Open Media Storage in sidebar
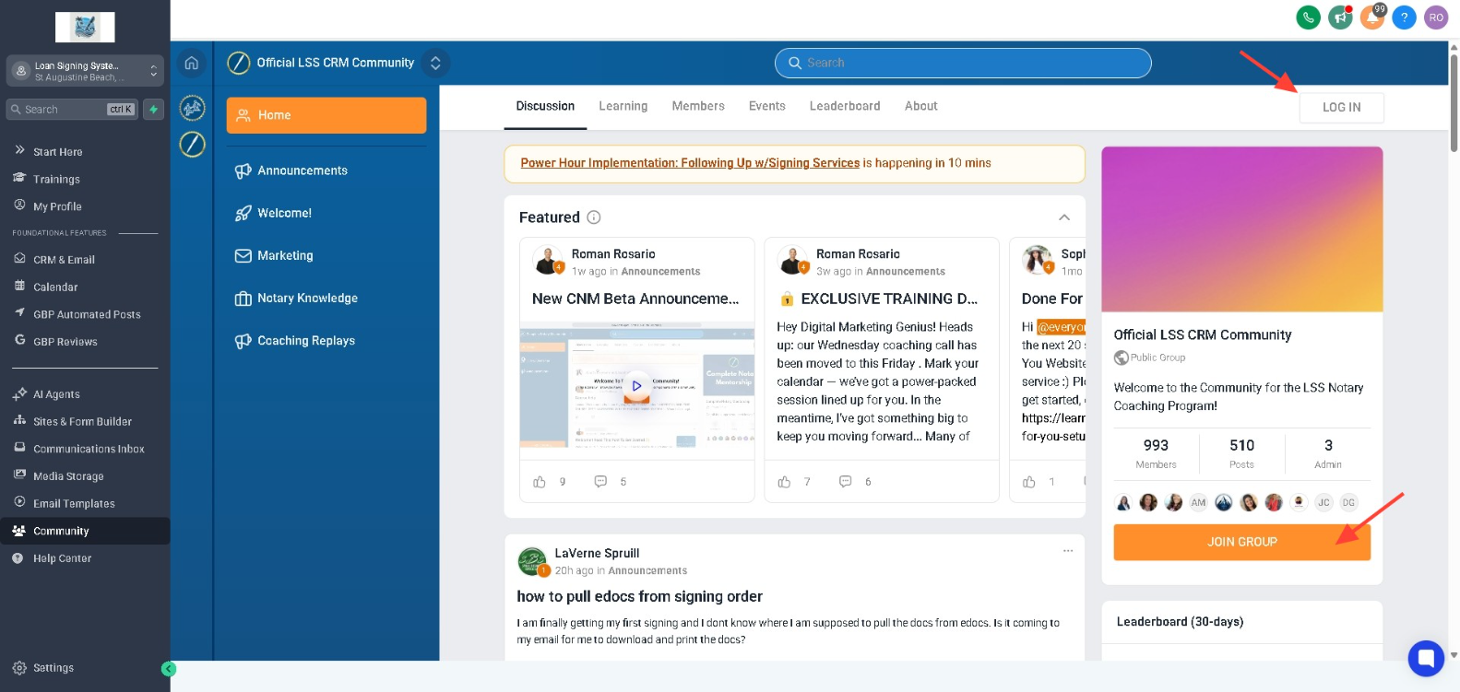1460x692 pixels. (68, 476)
